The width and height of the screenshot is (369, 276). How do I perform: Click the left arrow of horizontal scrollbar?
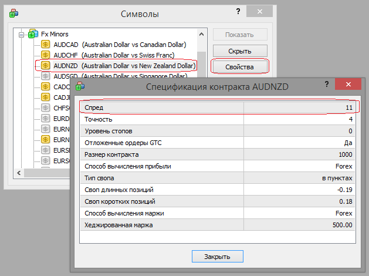[19, 173]
